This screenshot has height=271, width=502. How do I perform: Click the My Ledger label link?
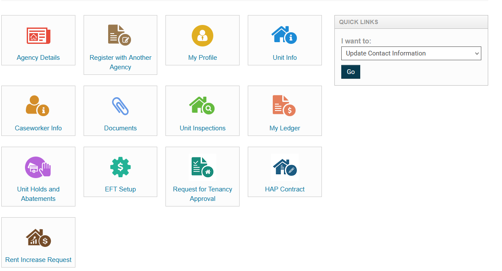pyautogui.click(x=284, y=128)
